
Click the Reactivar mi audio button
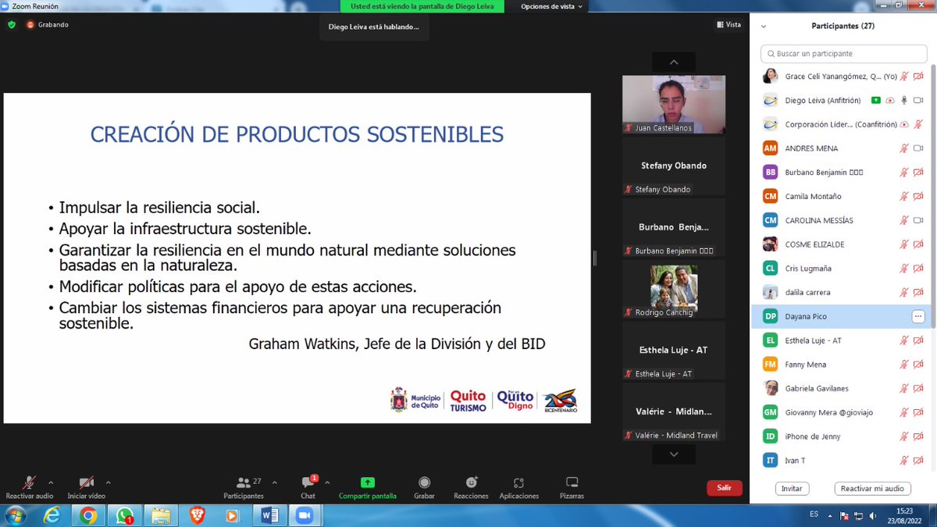872,489
